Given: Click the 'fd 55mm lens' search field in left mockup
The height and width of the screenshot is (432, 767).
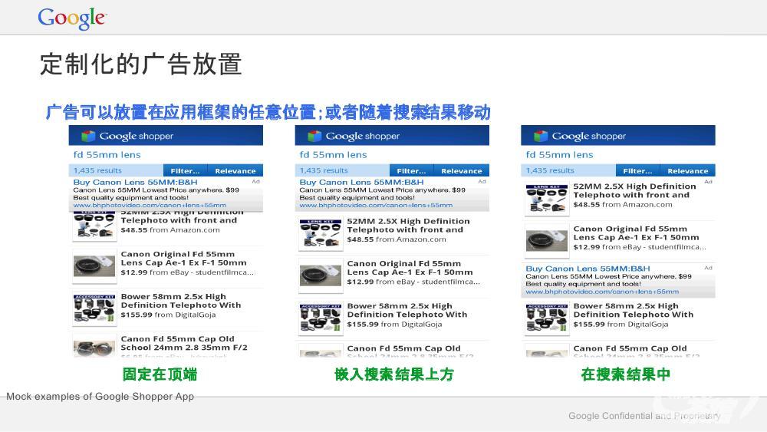Looking at the screenshot, I should pyautogui.click(x=107, y=154).
